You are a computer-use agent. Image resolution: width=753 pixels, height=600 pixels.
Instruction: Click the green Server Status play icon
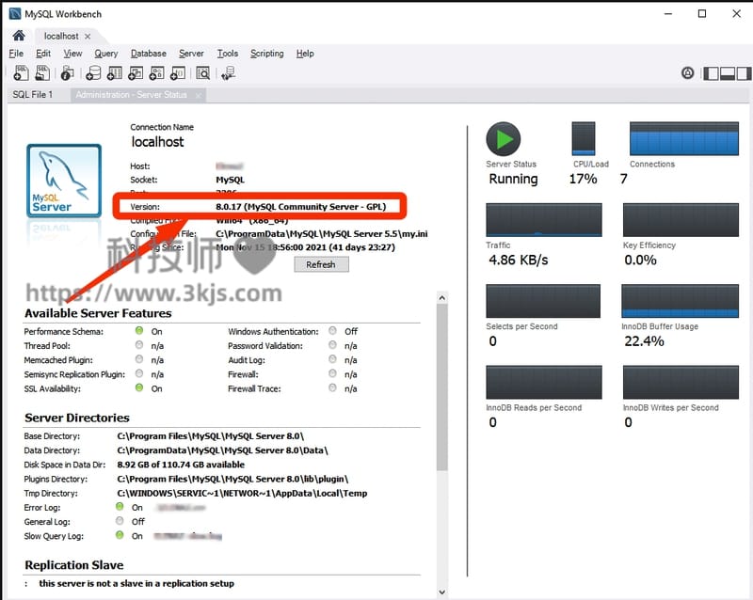tap(503, 139)
